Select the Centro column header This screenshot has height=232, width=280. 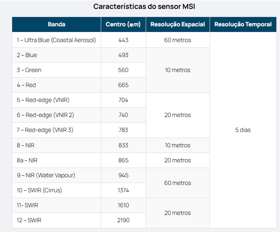point(123,25)
